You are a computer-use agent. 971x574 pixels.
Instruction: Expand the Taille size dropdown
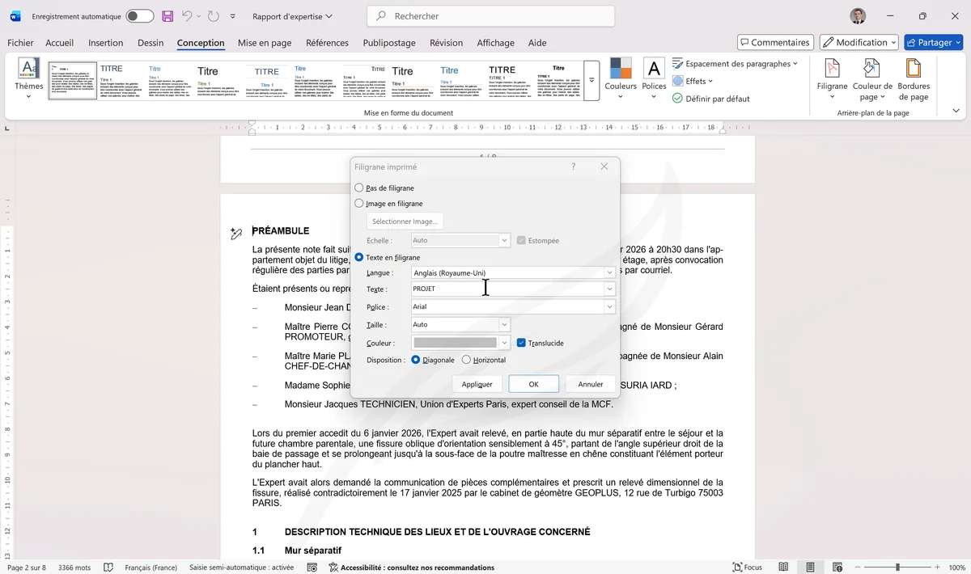click(504, 325)
